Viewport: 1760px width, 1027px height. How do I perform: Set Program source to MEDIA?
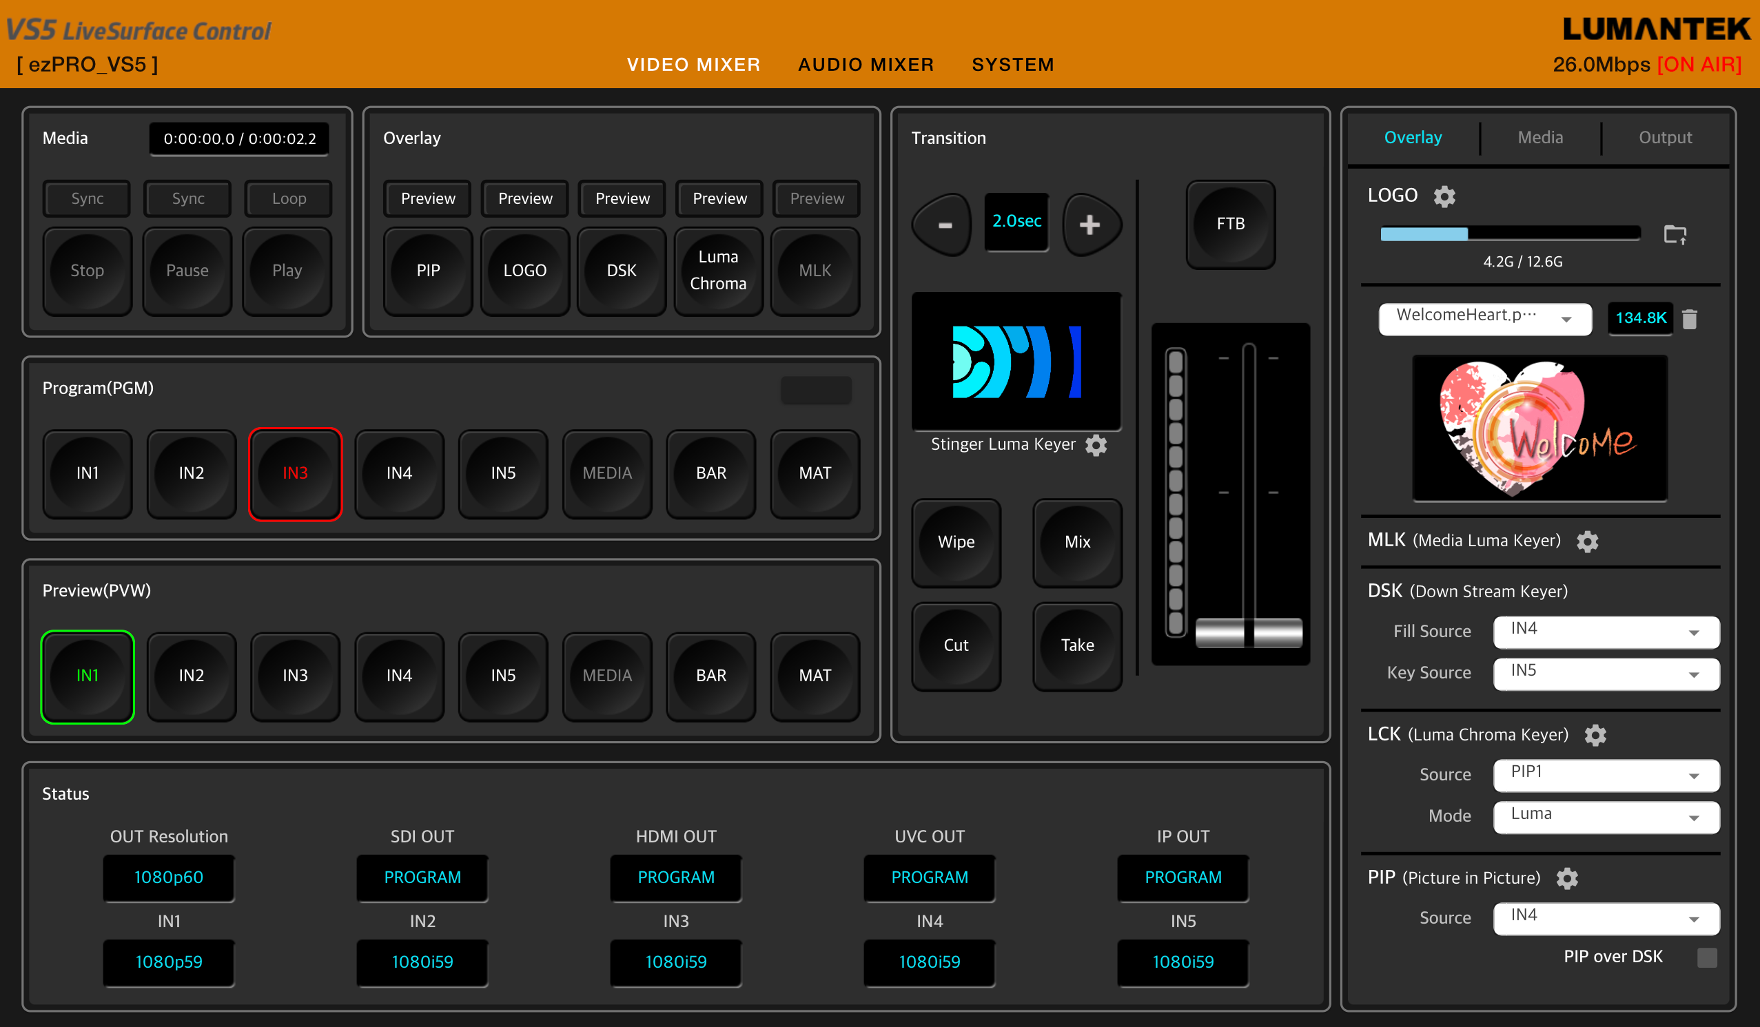[607, 474]
